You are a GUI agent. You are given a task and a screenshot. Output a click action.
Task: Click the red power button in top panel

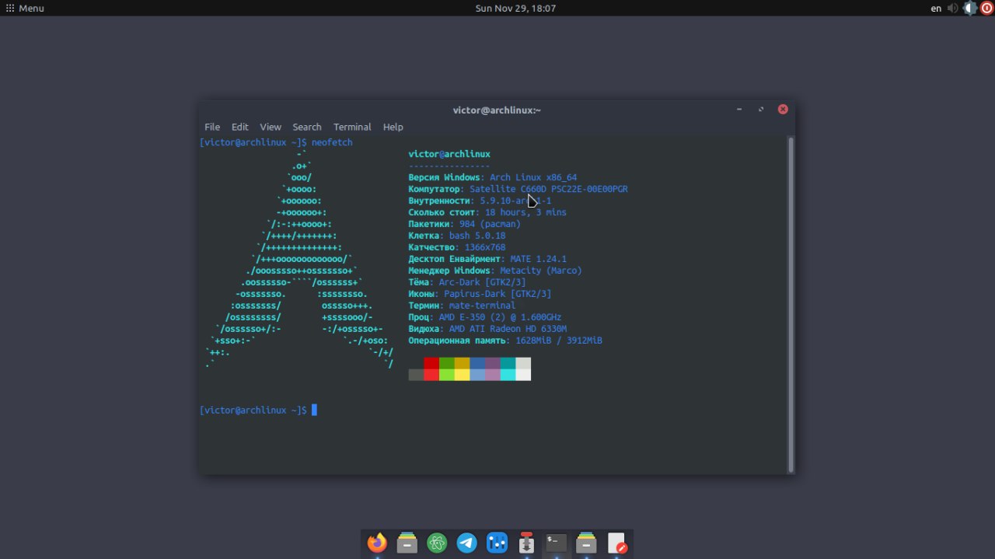(x=986, y=9)
